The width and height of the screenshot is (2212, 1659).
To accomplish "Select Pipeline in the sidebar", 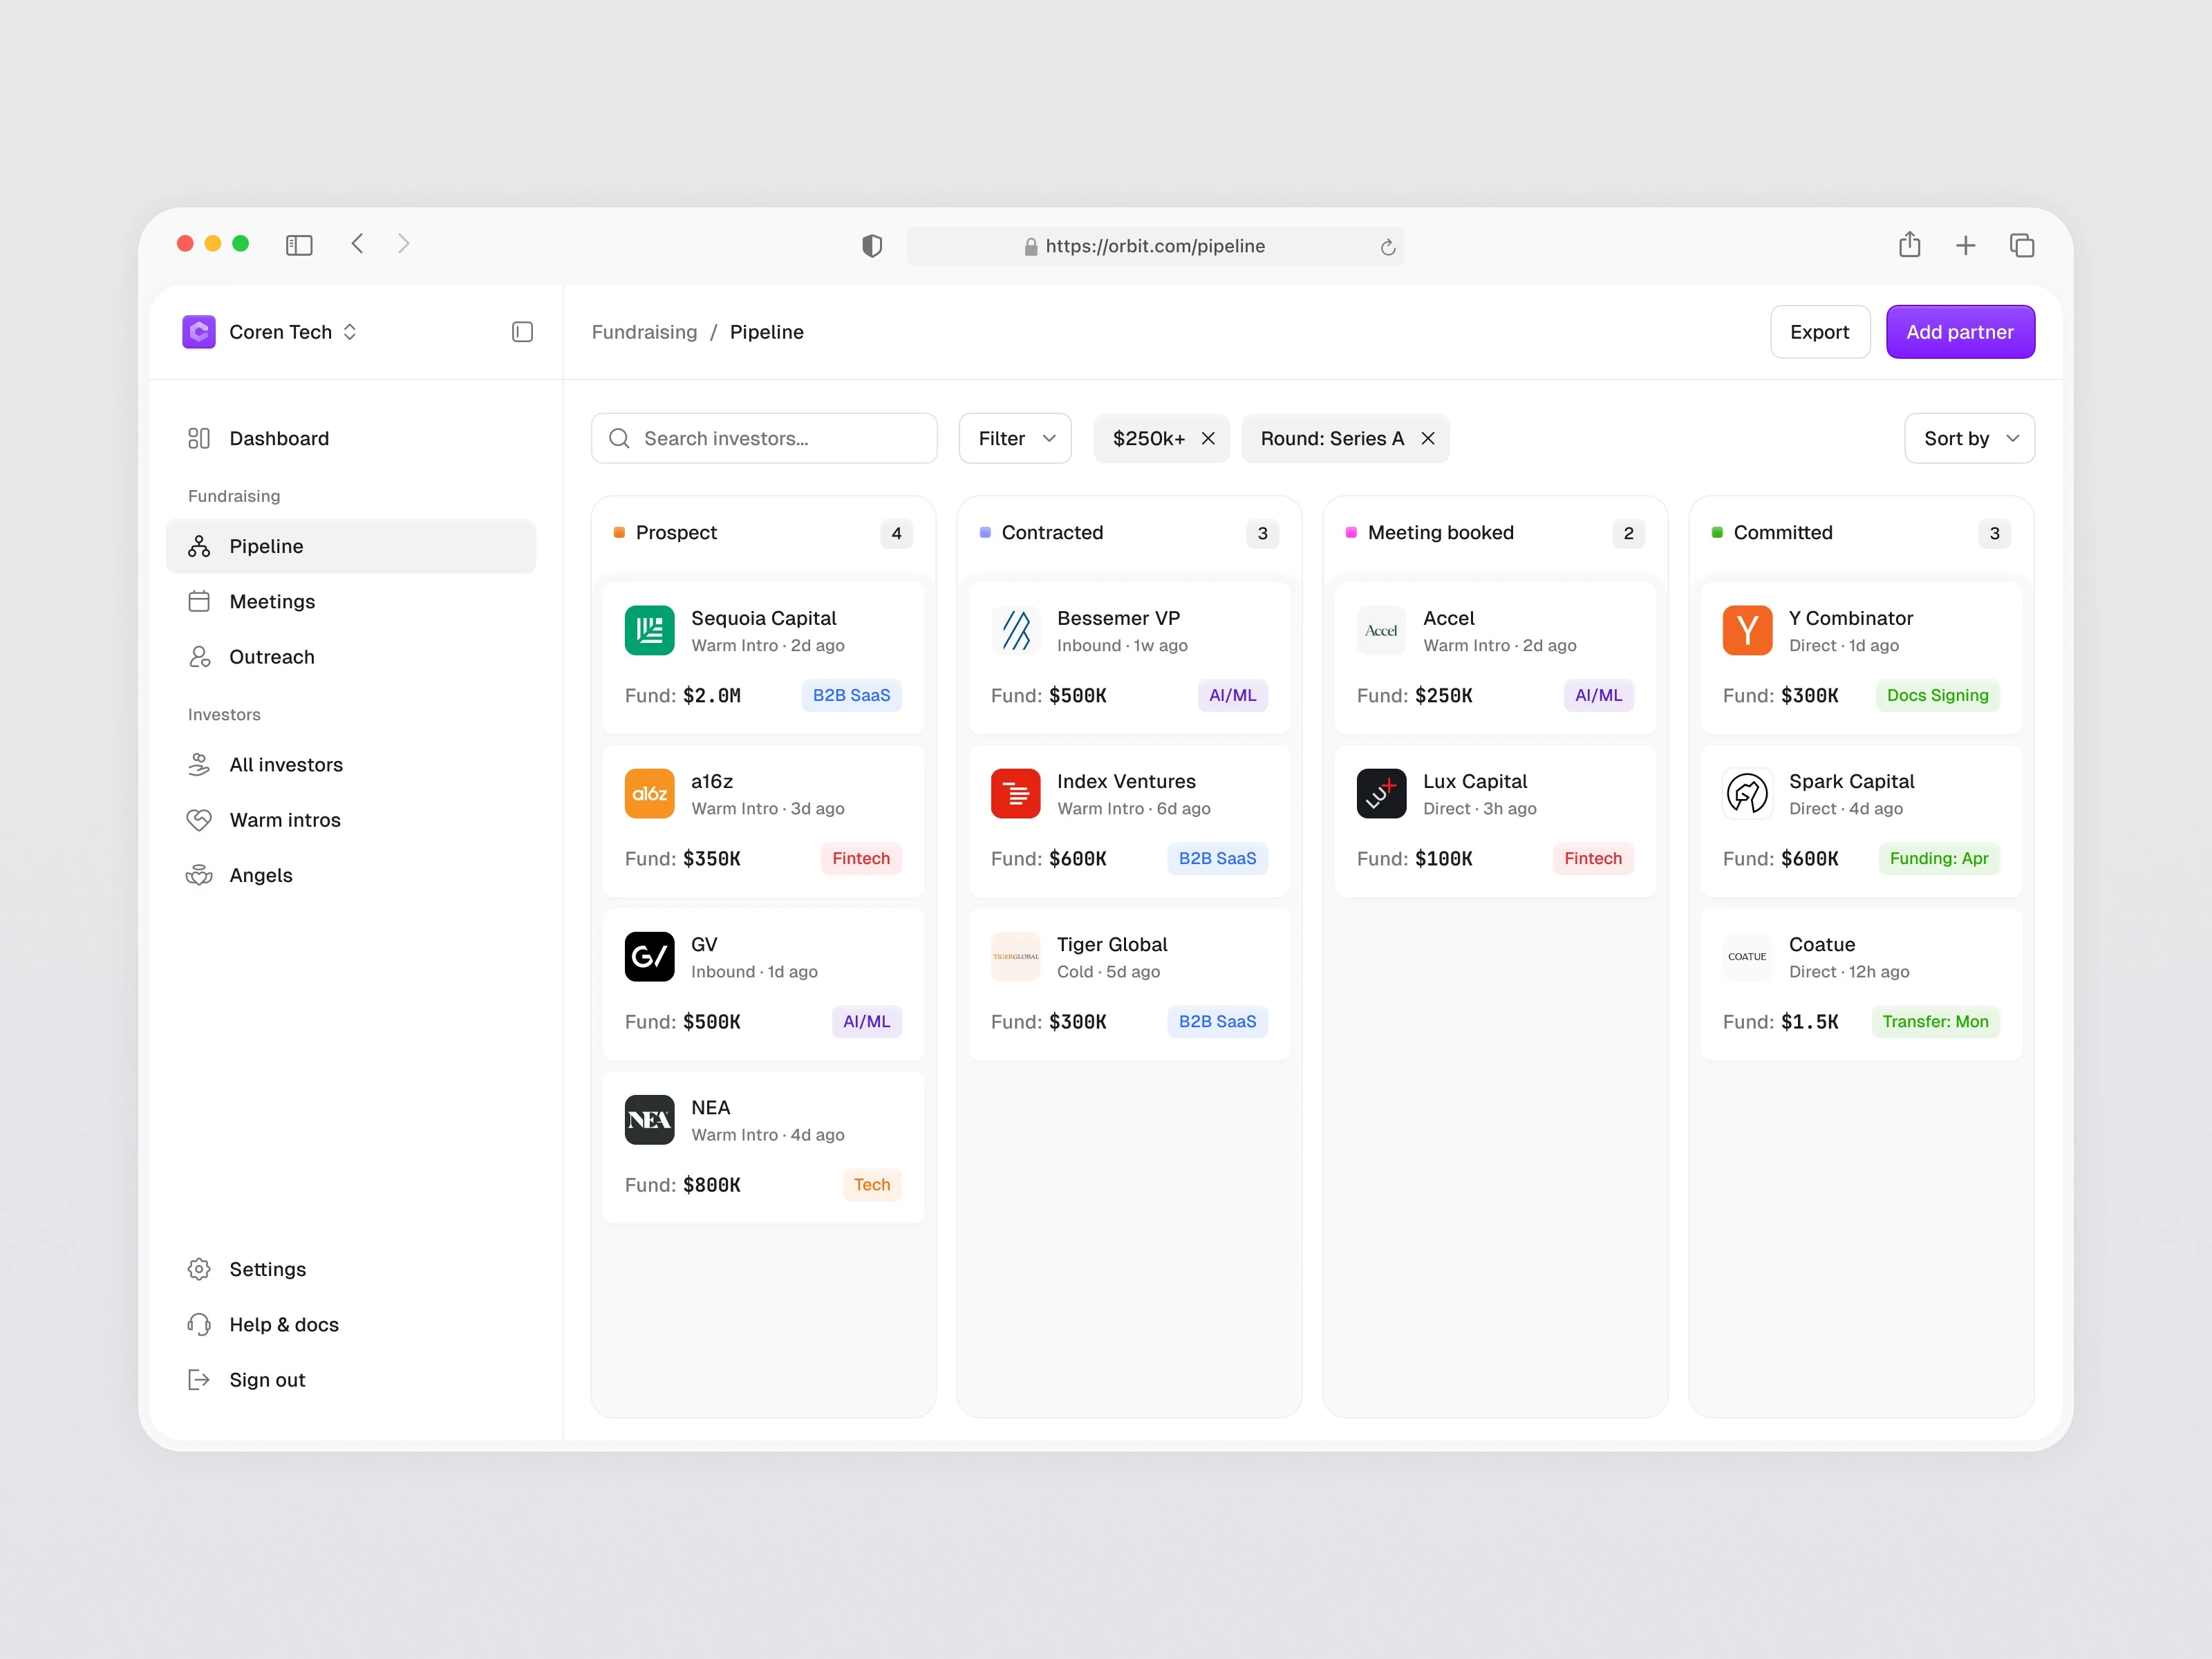I will point(351,547).
